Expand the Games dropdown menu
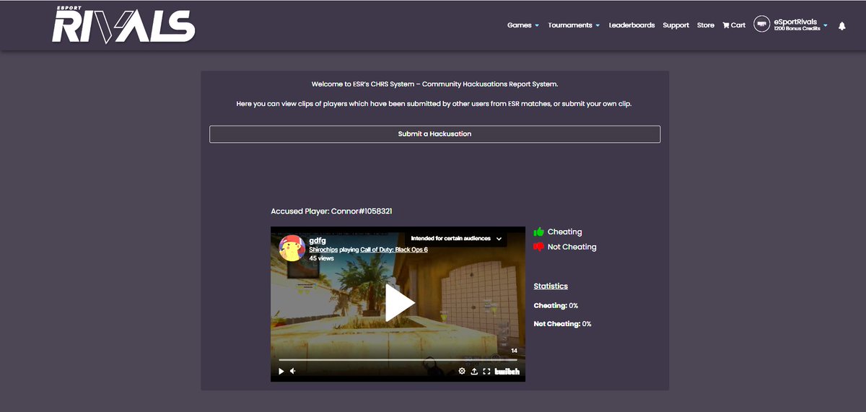The height and width of the screenshot is (412, 866). 523,25
